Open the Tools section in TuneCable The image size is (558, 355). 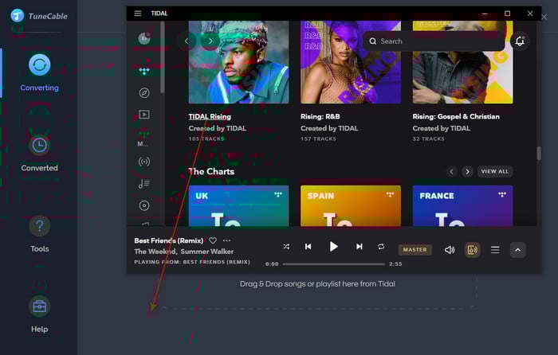pos(39,235)
